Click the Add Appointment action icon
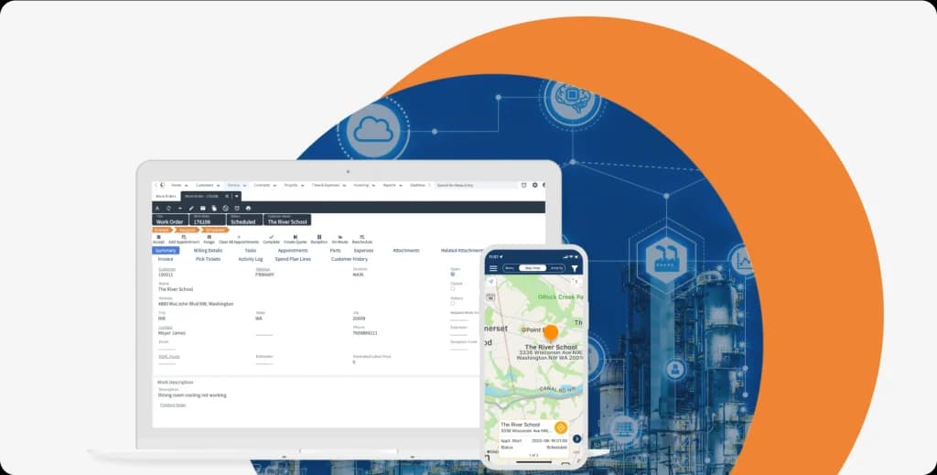 click(183, 237)
